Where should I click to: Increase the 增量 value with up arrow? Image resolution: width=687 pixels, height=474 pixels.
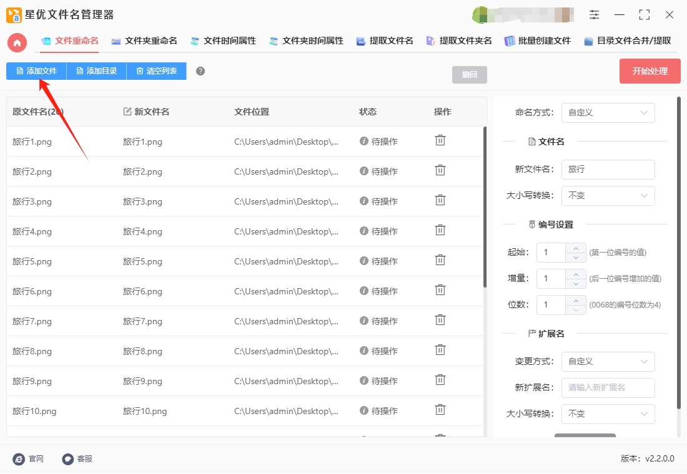coord(576,274)
